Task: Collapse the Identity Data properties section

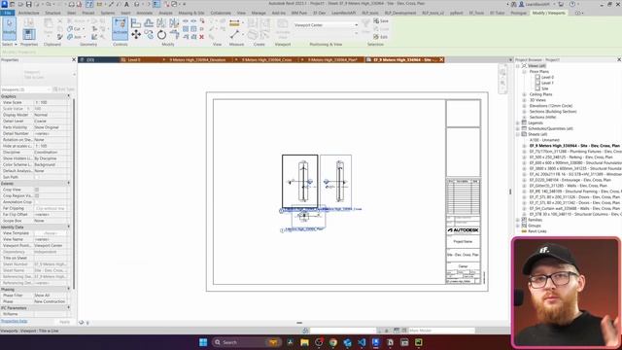Action: tap(68, 227)
